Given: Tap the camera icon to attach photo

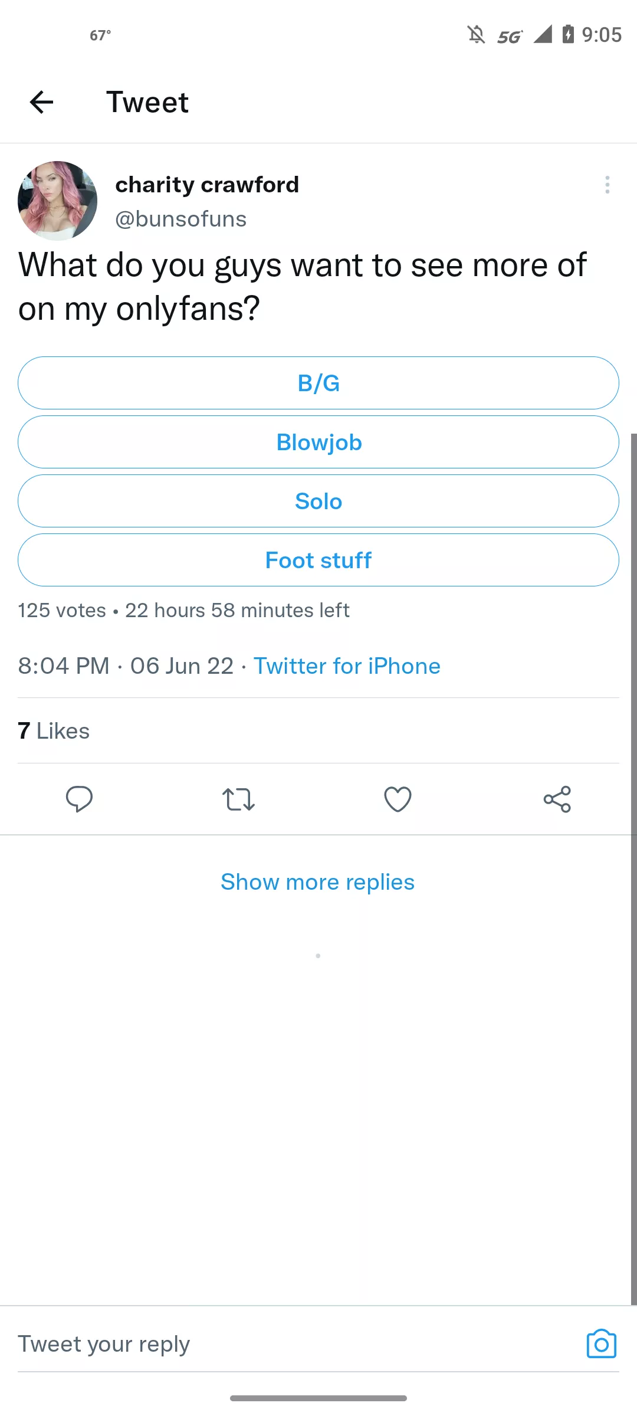Looking at the screenshot, I should click(x=601, y=1344).
